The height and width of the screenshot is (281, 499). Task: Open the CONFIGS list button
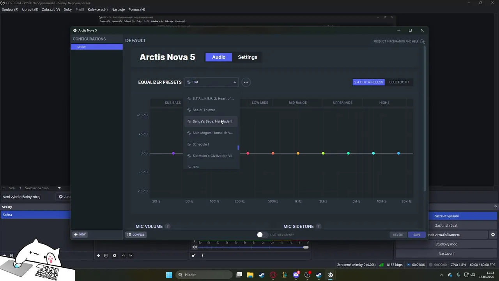point(136,235)
